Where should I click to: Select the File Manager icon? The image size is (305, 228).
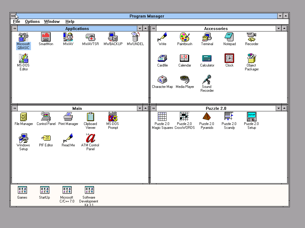[24, 117]
